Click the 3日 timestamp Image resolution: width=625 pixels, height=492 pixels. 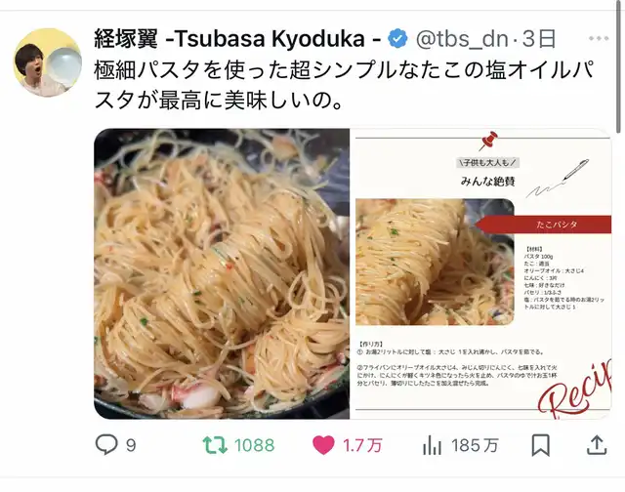[x=539, y=39]
